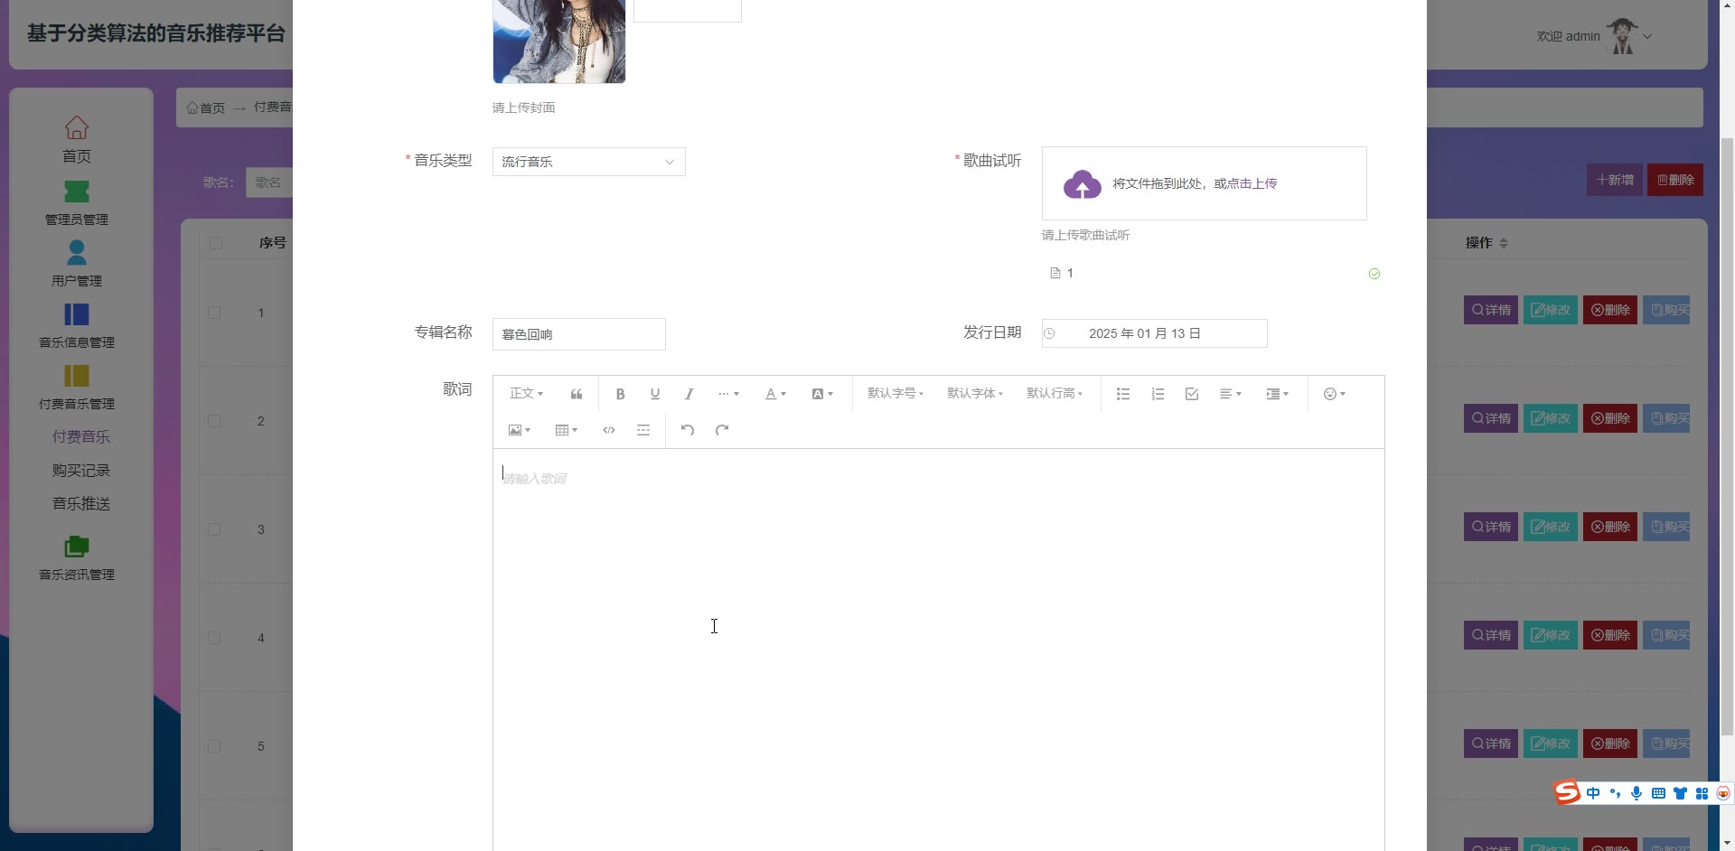Click the page vertical scrollbar

click(1727, 438)
